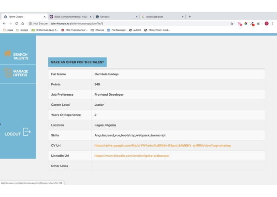Click the LOGOUT text in sidebar
Screen dimensions: 277x197
point(12,134)
